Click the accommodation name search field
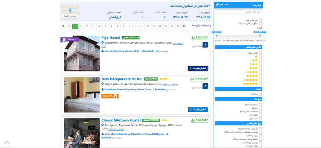The height and width of the screenshot is (148, 321). [x=238, y=12]
